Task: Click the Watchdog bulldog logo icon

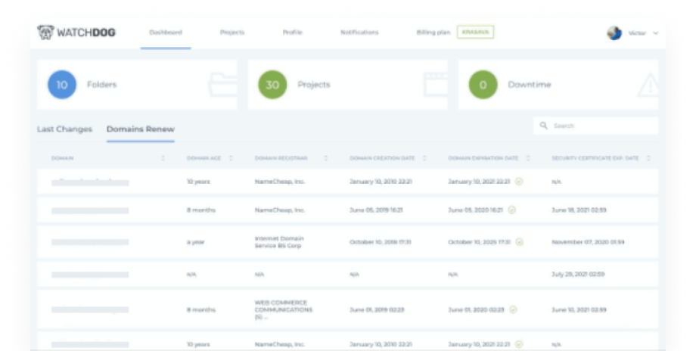Action: 45,33
